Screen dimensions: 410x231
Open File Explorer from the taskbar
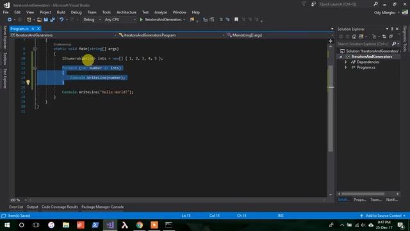click(x=66, y=225)
